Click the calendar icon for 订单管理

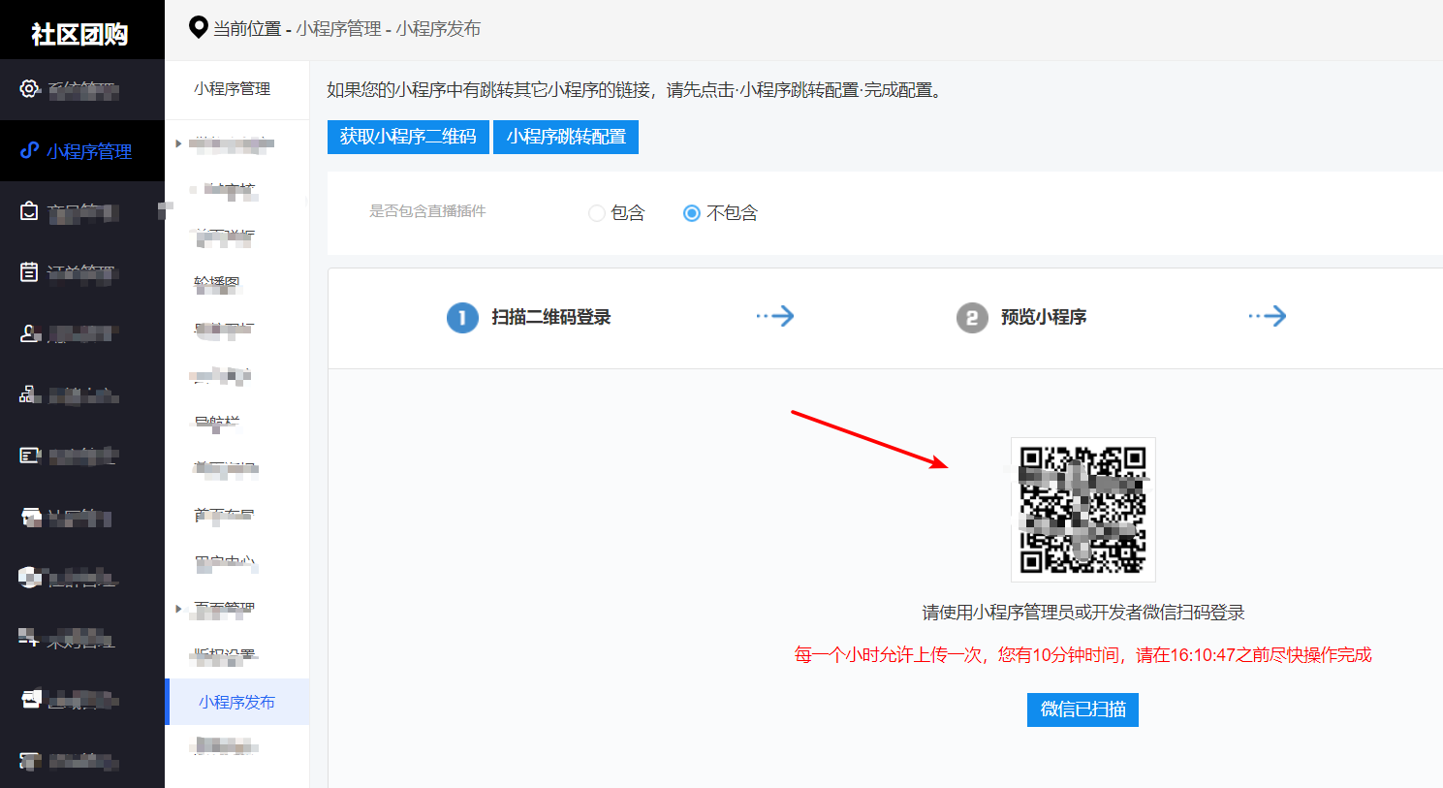pyautogui.click(x=29, y=272)
